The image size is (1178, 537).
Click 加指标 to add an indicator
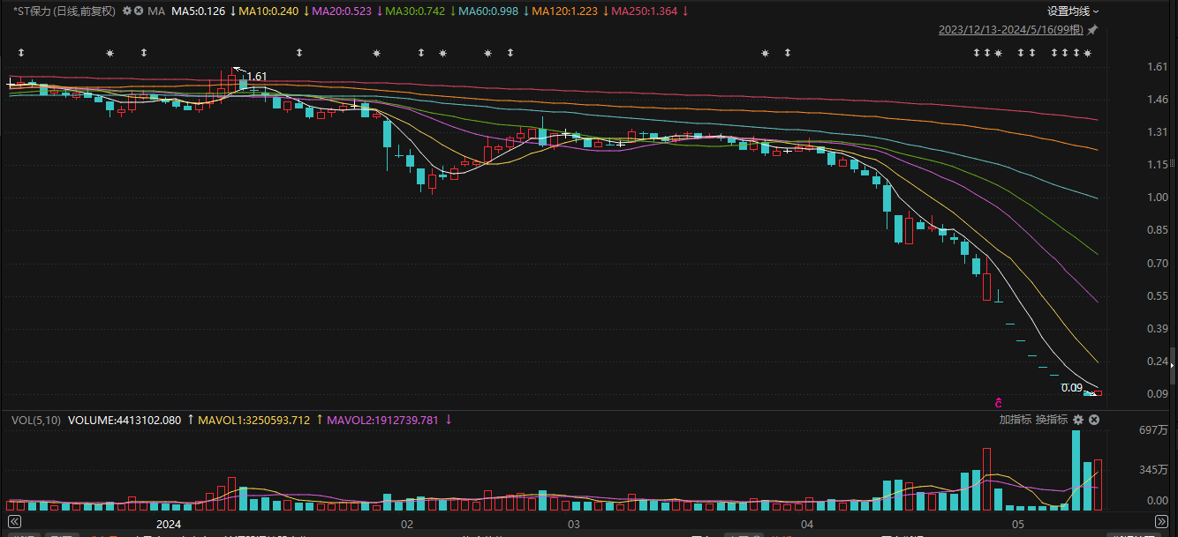1016,420
